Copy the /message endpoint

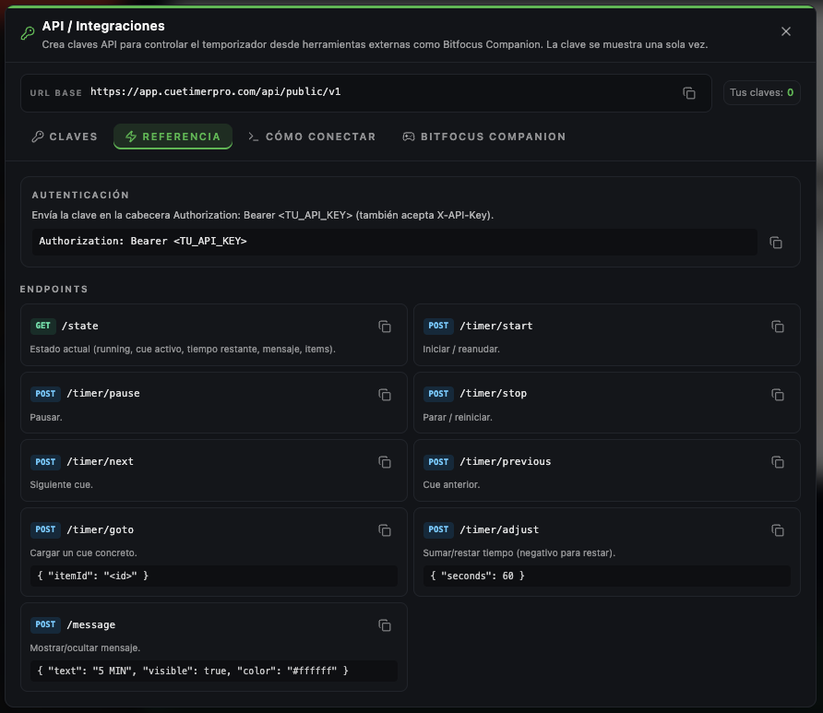click(x=384, y=624)
